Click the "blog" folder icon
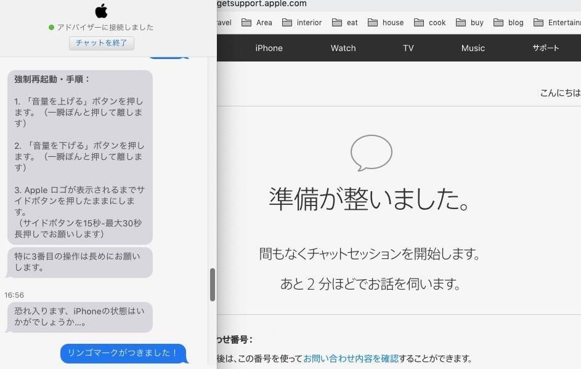This screenshot has height=369, width=581. [x=499, y=22]
